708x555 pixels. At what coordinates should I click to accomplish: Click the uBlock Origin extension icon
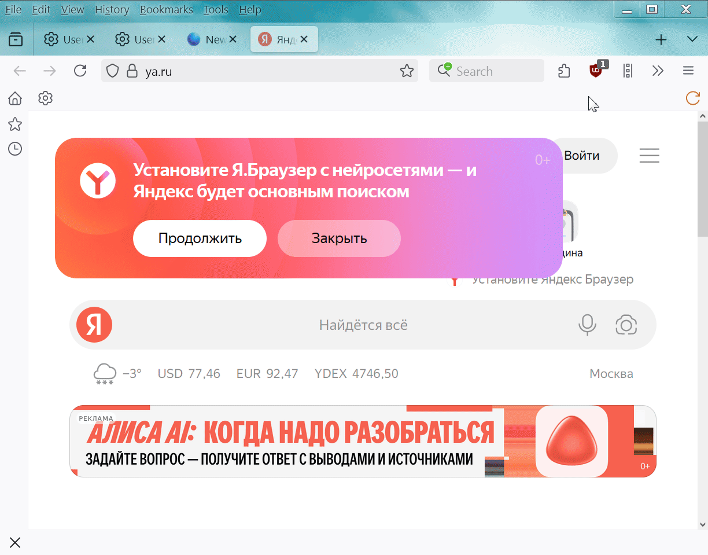(x=596, y=71)
